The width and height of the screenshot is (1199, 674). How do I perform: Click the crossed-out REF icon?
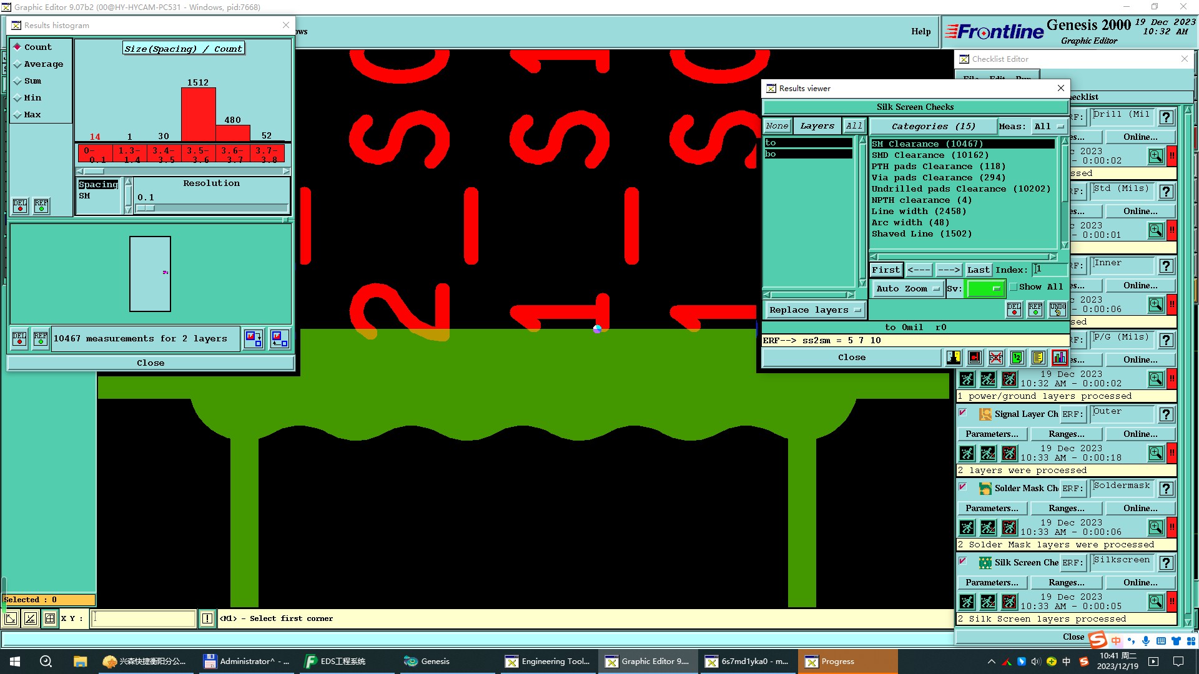tap(996, 358)
